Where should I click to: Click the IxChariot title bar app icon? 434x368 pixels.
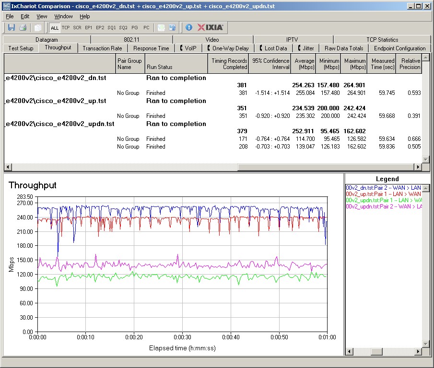[6, 6]
